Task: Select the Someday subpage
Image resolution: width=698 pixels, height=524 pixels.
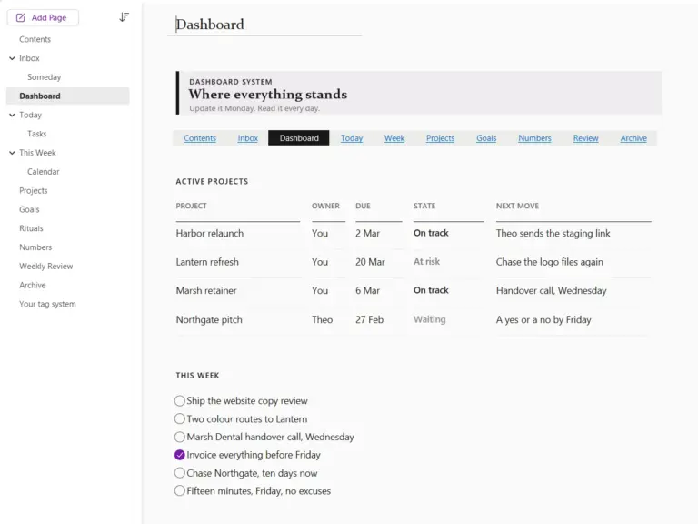Action: [x=44, y=77]
